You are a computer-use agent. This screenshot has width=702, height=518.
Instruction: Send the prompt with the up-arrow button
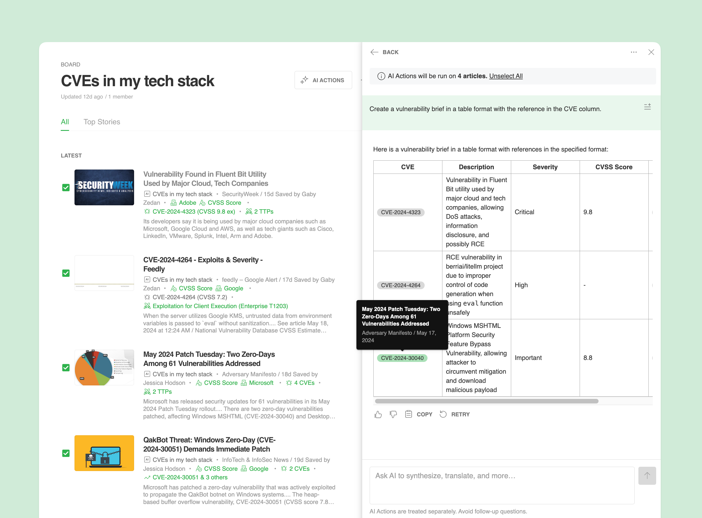pyautogui.click(x=647, y=476)
